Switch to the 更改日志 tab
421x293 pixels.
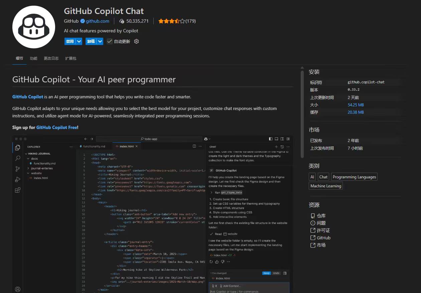[51, 58]
